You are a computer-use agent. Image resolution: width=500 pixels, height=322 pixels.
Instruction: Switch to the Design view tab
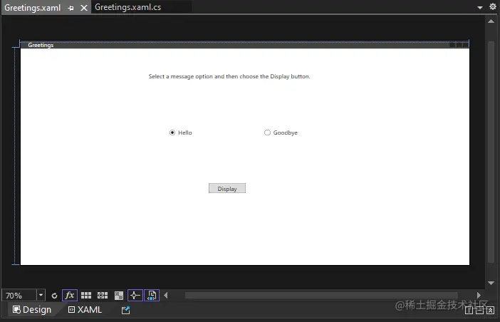[32, 310]
